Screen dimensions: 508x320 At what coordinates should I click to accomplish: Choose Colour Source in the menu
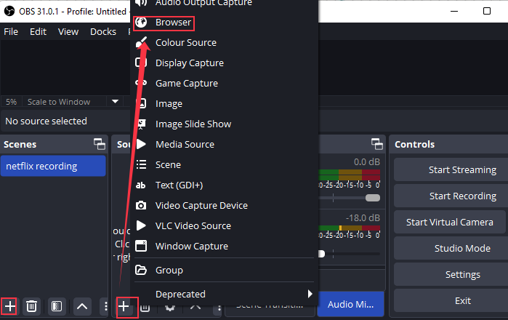(x=224, y=42)
